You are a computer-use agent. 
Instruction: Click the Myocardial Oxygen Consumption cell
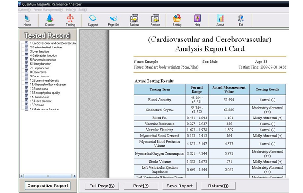(x=159, y=154)
